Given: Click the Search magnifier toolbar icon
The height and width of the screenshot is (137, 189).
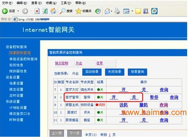Looking at the screenshot, I should (62, 11).
